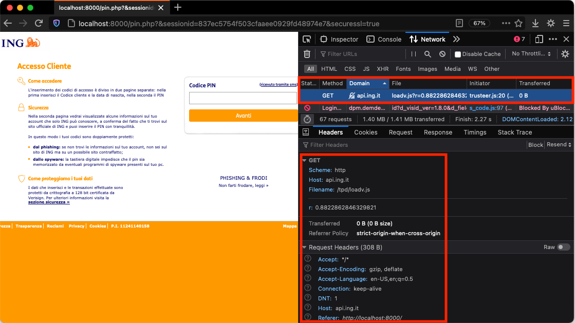Filter requests by Images
Image resolution: width=575 pixels, height=323 pixels.
[x=427, y=69]
